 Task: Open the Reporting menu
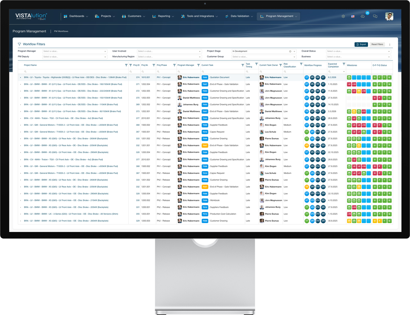point(164,16)
